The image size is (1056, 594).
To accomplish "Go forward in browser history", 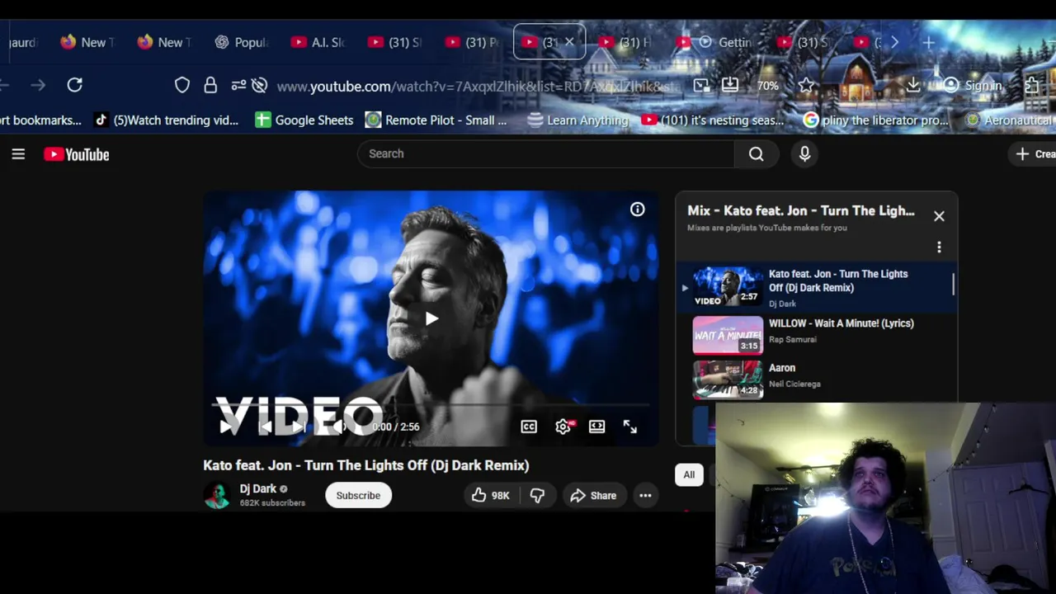I will click(38, 85).
